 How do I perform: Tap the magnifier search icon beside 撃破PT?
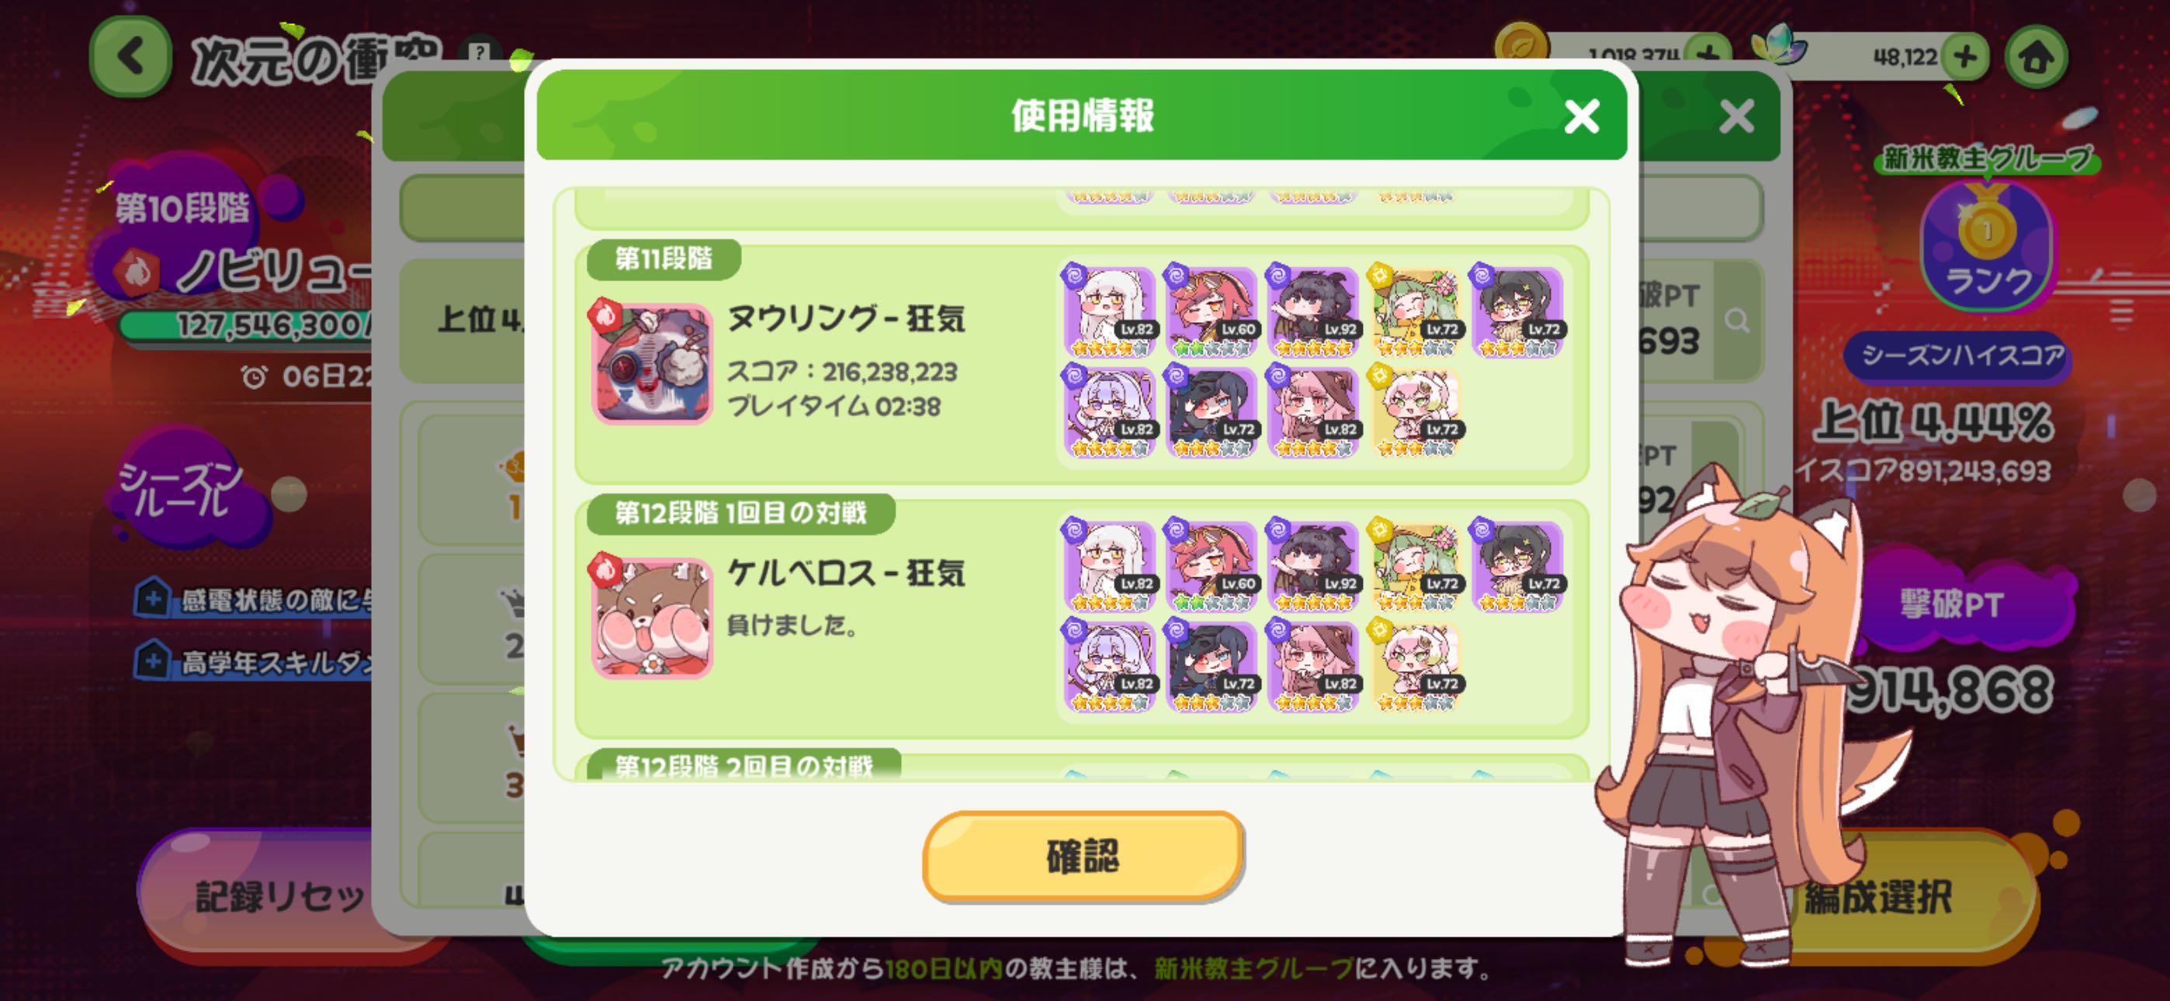[1736, 320]
